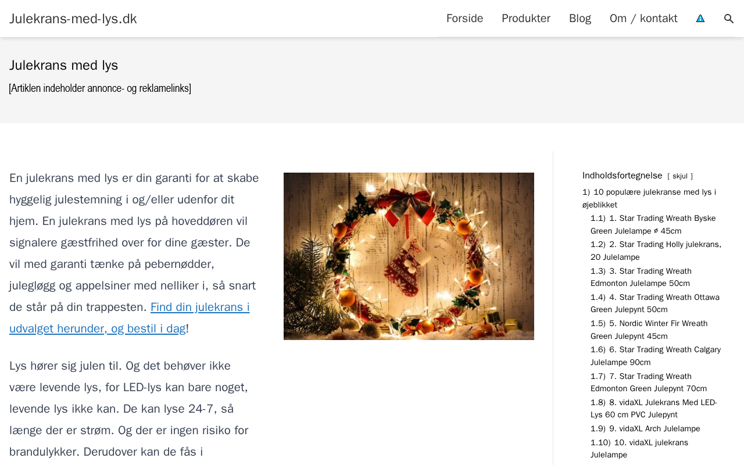Click the lit Christmas wreath image
Screen dimensions: 744x465
(409, 256)
